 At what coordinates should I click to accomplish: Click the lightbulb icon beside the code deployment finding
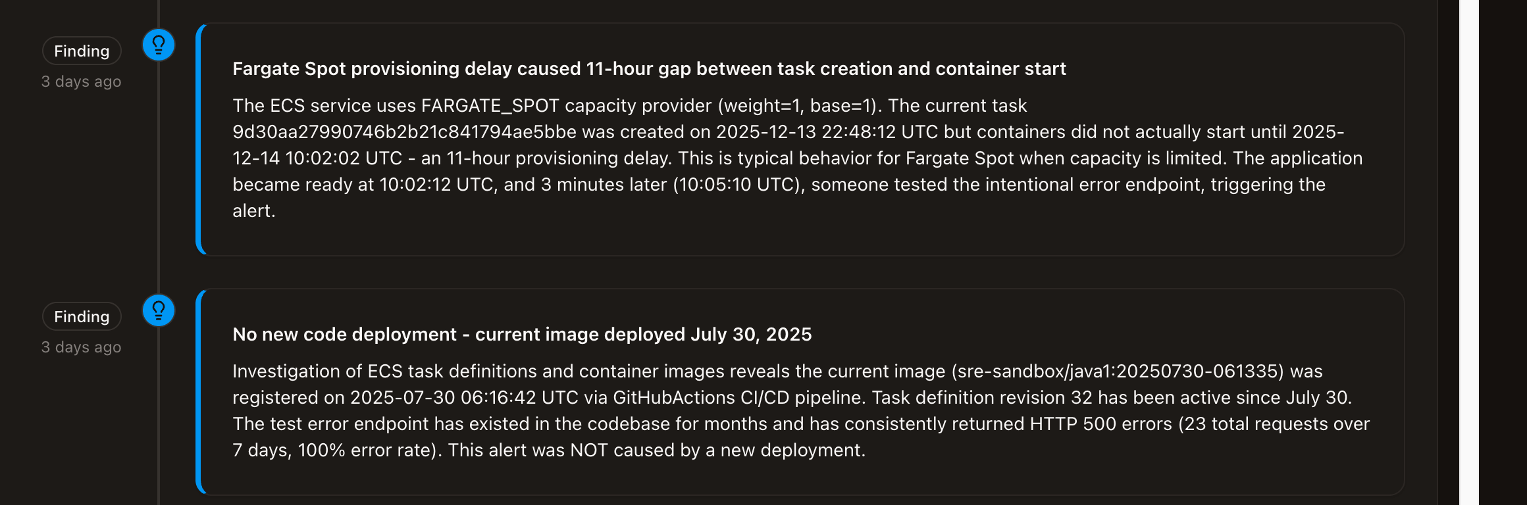tap(159, 311)
